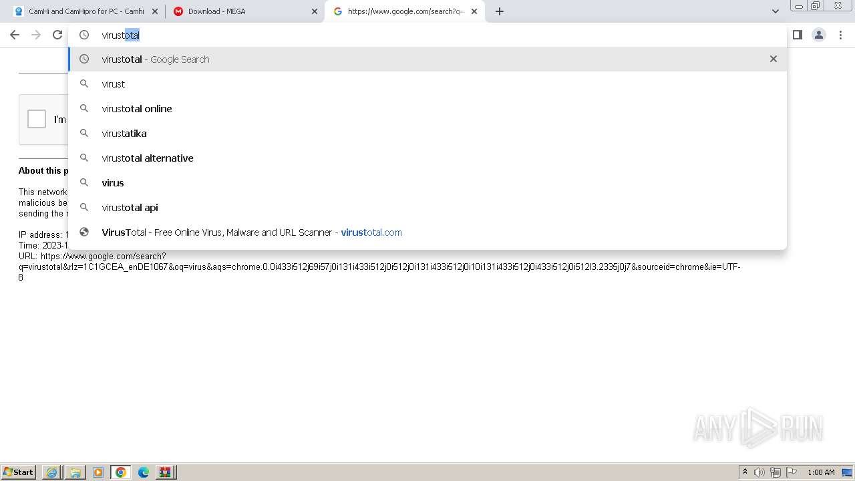Launch Internet Explorer from the taskbar

pos(52,472)
